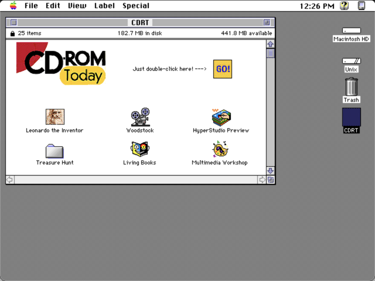Click the 'Unix' label on desktop
This screenshot has height=281, width=375.
coord(352,70)
